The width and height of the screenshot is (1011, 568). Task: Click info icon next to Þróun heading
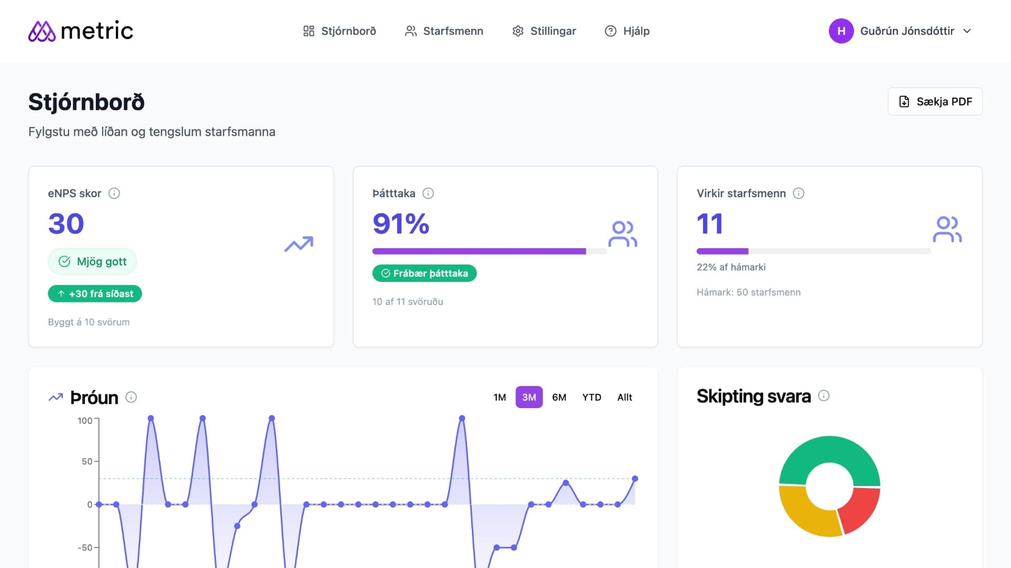point(131,397)
